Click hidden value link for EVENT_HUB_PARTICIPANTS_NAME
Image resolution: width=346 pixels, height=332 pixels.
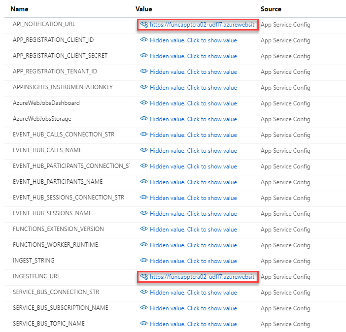coord(193,182)
